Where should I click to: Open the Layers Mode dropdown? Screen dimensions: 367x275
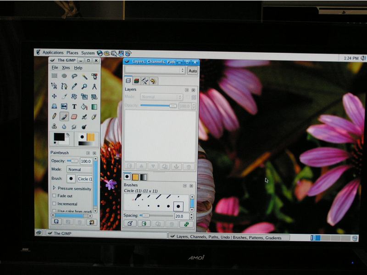coord(161,97)
